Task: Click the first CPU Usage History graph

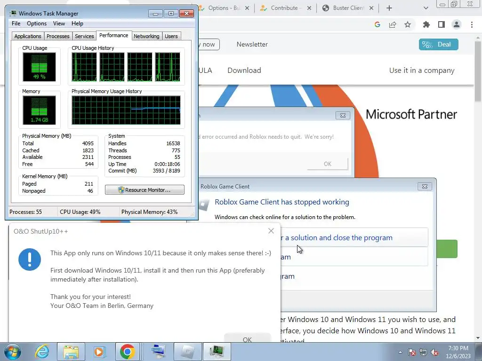Action: point(84,67)
